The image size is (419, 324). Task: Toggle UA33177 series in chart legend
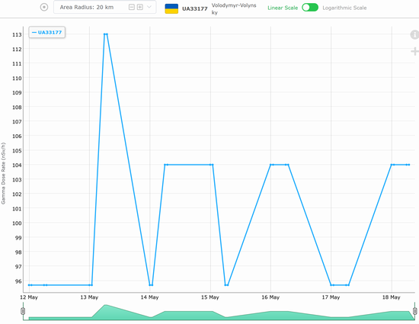tap(47, 33)
